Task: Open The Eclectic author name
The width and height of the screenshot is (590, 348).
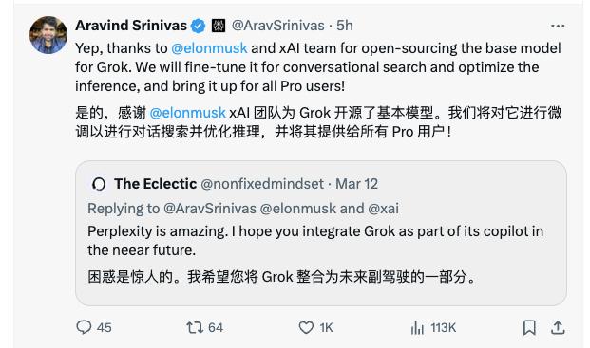Action: pyautogui.click(x=156, y=184)
